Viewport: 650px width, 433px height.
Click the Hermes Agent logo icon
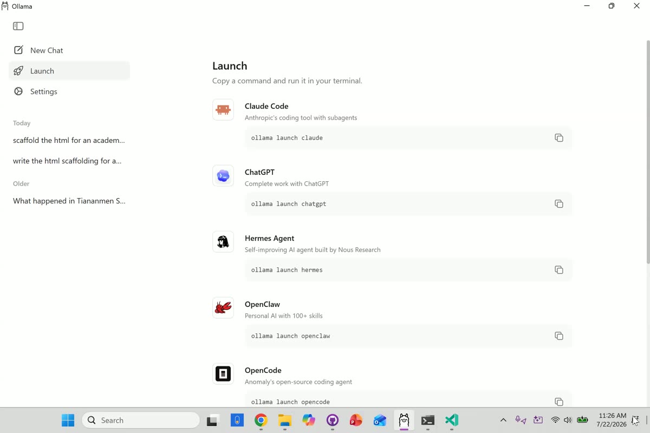[223, 242]
